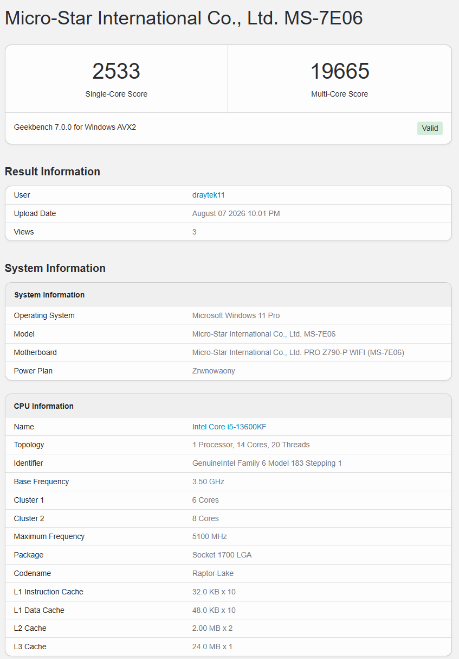The image size is (459, 659).
Task: Click the Result Information heading
Action: (x=53, y=172)
